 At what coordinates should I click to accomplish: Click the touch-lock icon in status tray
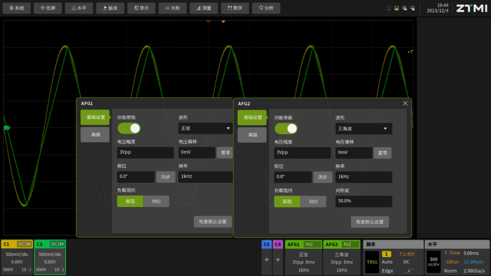point(412,8)
